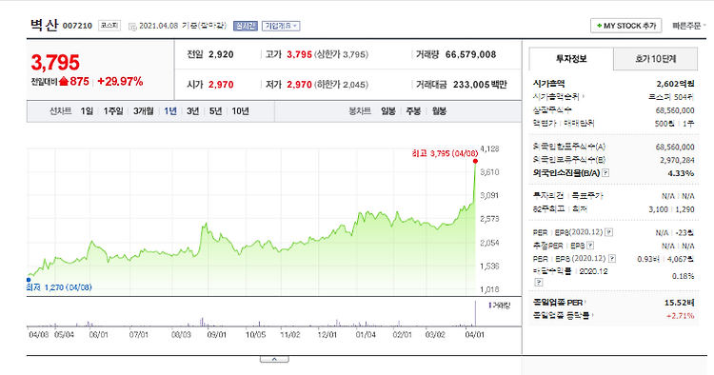Select the 1년 line chart period
The width and height of the screenshot is (714, 375).
pos(170,111)
